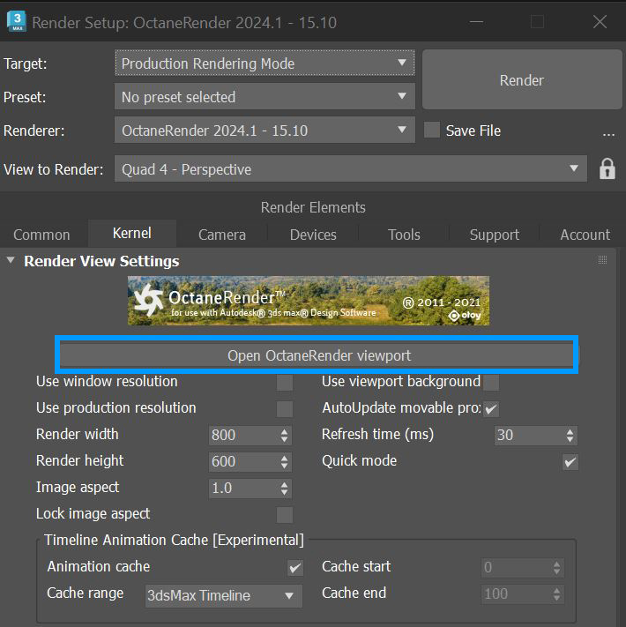Click the 3ds Max application icon in title bar
Image resolution: width=626 pixels, height=627 pixels.
tap(17, 21)
